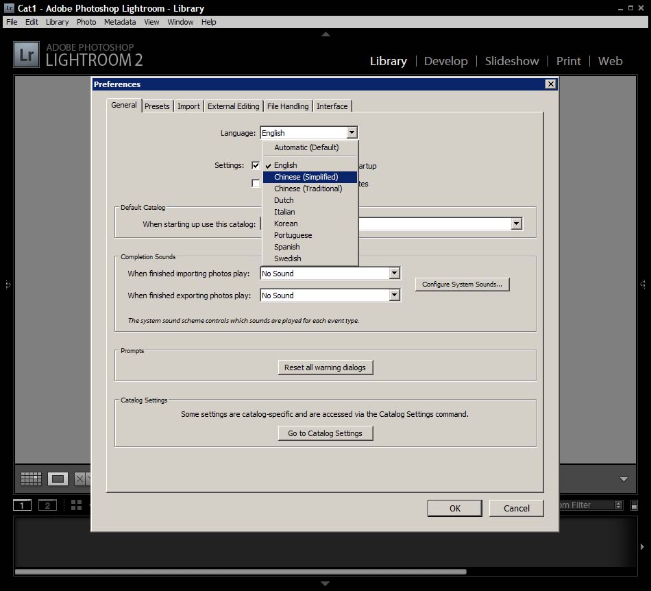This screenshot has width=651, height=591.
Task: Choose Chinese (Simplified) from language list
Action: (x=306, y=177)
